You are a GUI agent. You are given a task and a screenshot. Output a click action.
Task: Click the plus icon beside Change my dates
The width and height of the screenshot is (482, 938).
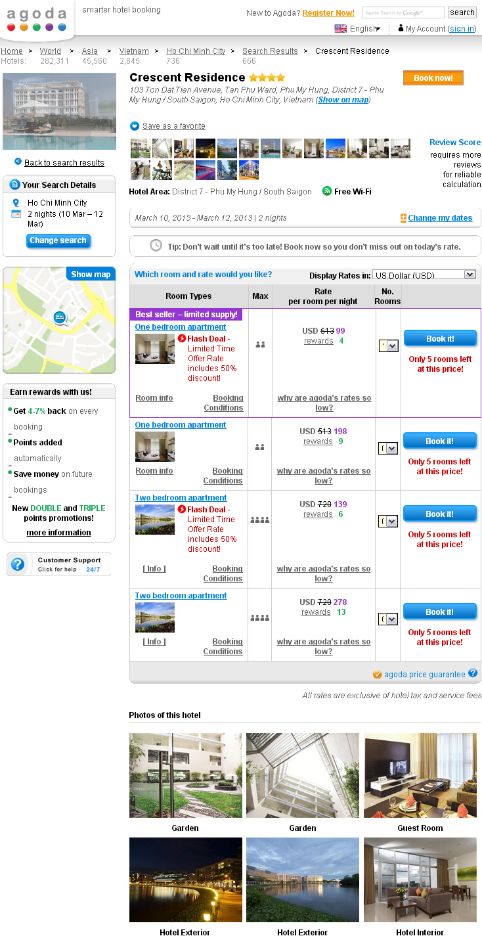pyautogui.click(x=403, y=218)
